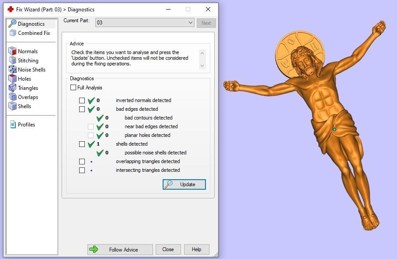Screen dimensions: 397x259
Task: Go to the Normals fix page
Action: 28,51
